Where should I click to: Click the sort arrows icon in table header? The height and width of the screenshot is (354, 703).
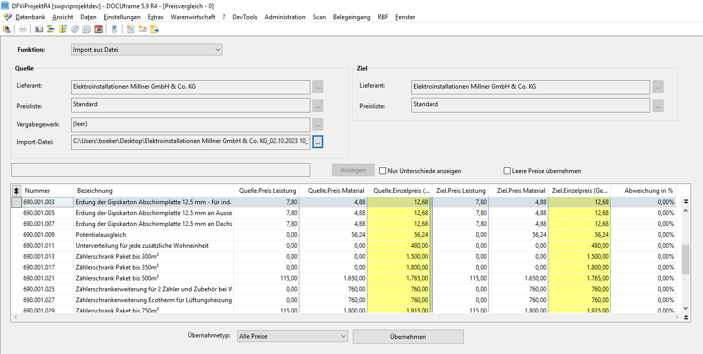coord(16,191)
